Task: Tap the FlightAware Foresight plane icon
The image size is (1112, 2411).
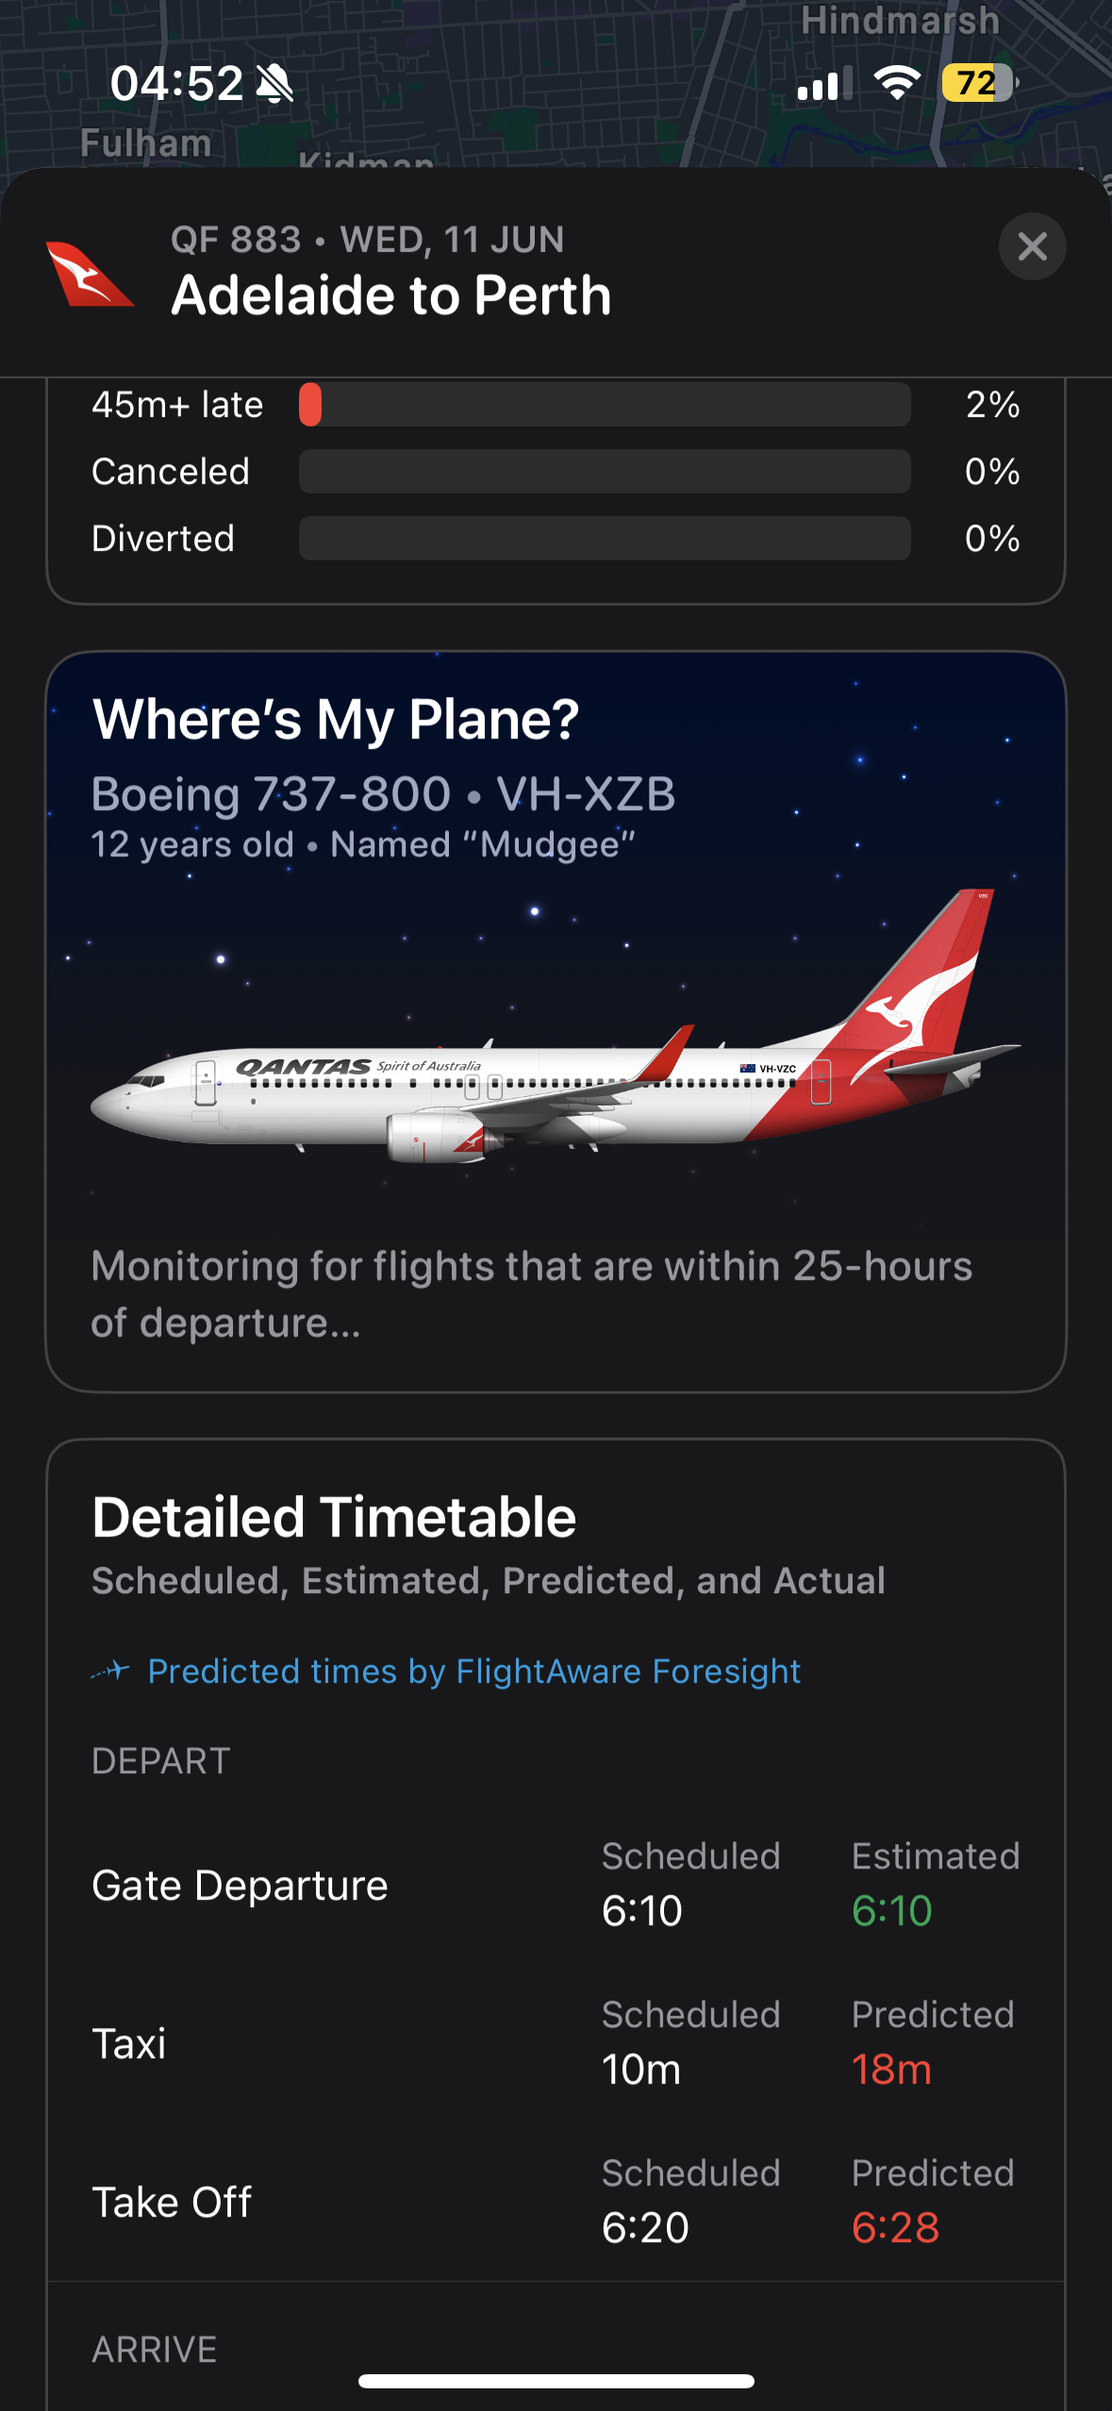Action: point(111,1671)
